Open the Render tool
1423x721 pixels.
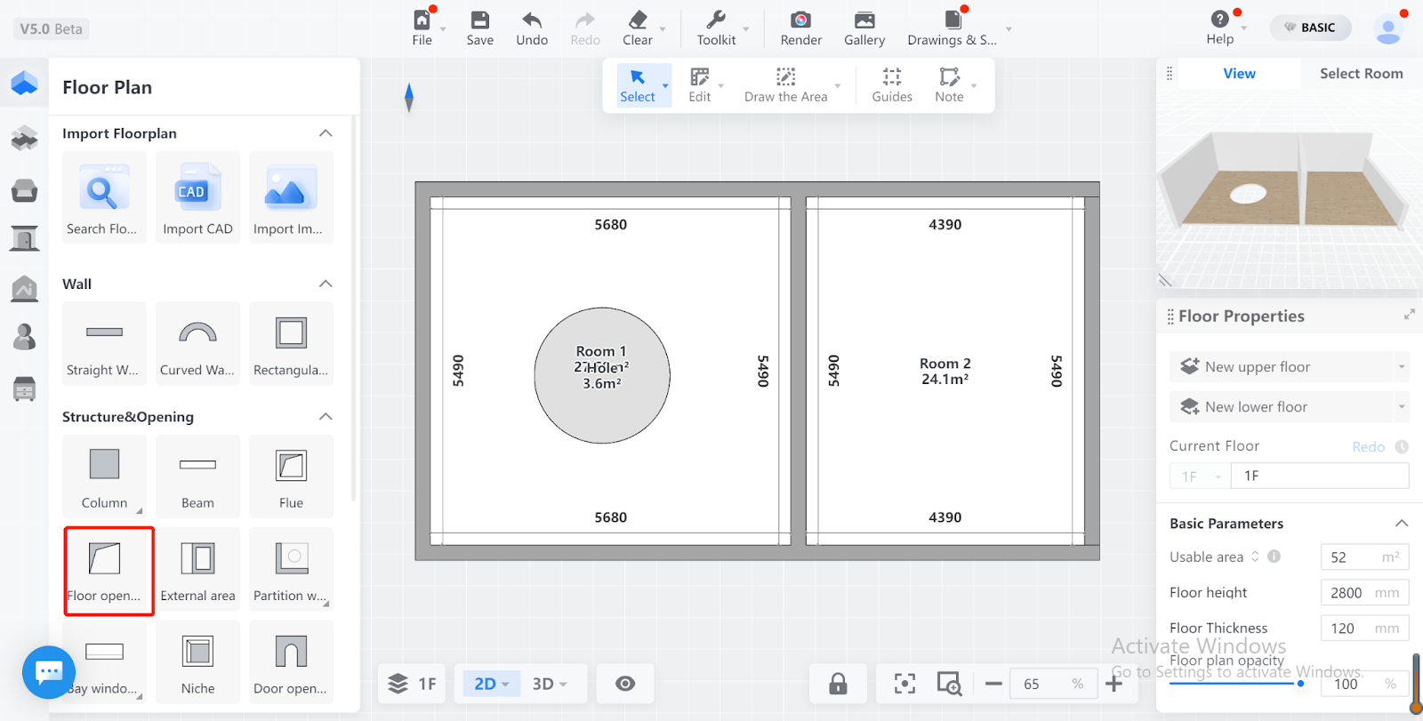800,28
